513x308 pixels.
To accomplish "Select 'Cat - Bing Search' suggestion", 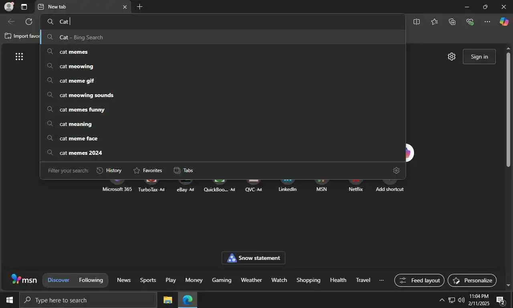I will click(x=223, y=37).
